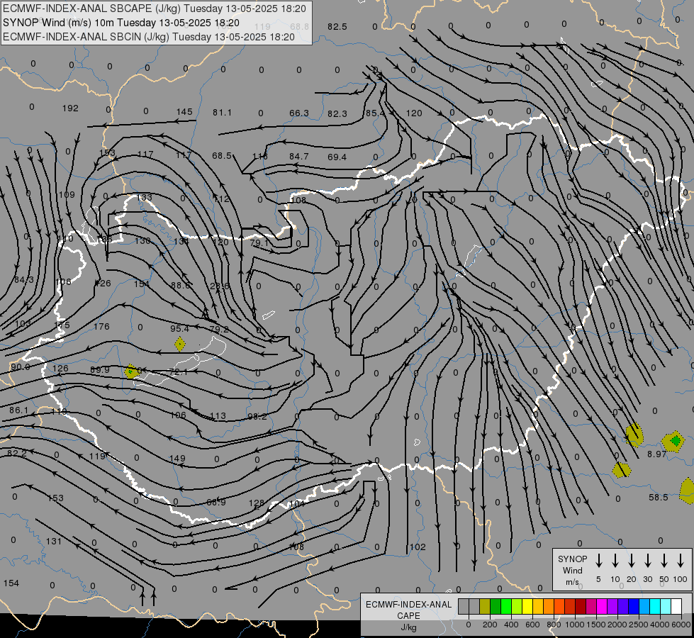Viewport: 694px width, 638px height.
Task: Click the CAPE value 79.2
Action: (219, 329)
